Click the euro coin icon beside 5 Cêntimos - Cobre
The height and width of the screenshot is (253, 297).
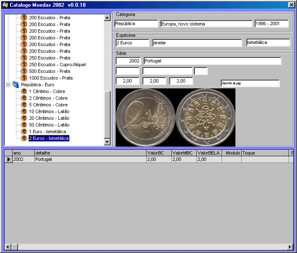tap(24, 105)
